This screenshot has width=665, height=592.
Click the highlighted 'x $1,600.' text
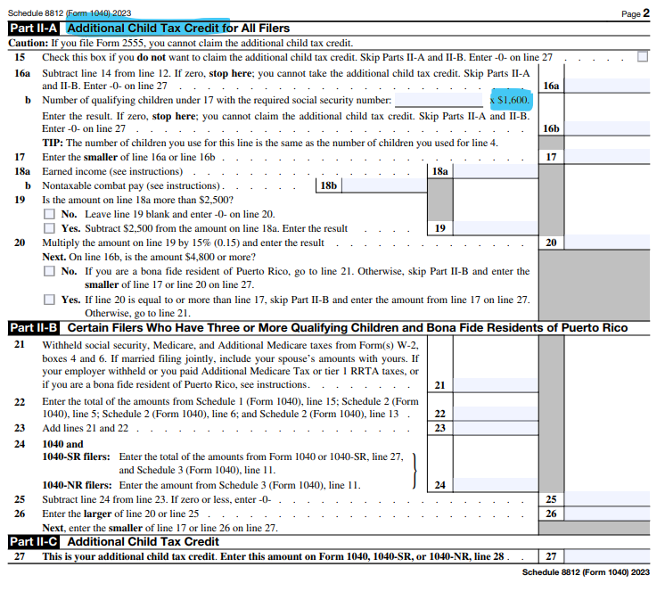[510, 100]
